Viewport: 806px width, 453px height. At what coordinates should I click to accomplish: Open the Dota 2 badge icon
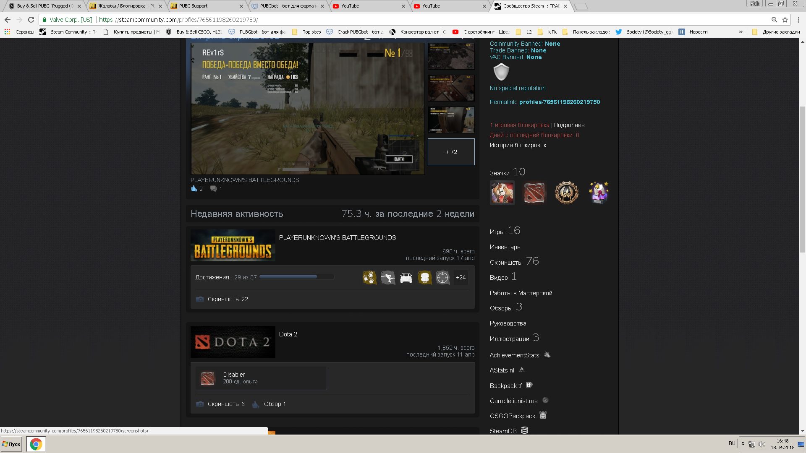(x=534, y=193)
